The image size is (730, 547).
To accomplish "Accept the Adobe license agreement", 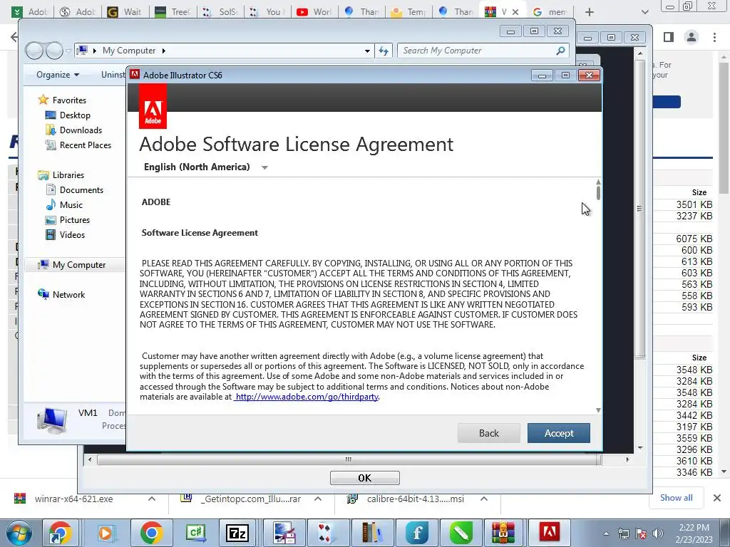I will (559, 433).
